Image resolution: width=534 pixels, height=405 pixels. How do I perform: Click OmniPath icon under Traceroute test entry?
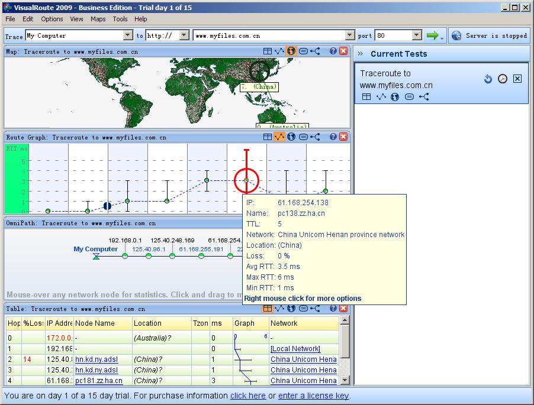click(x=423, y=96)
